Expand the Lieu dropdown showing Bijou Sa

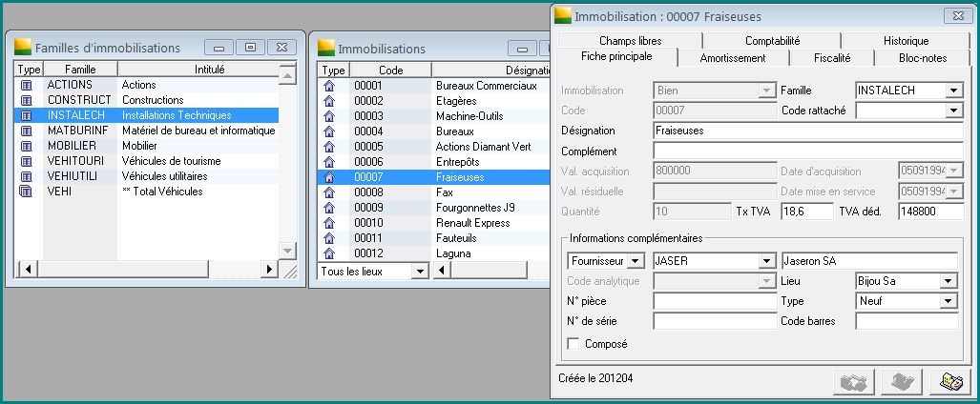(x=948, y=281)
